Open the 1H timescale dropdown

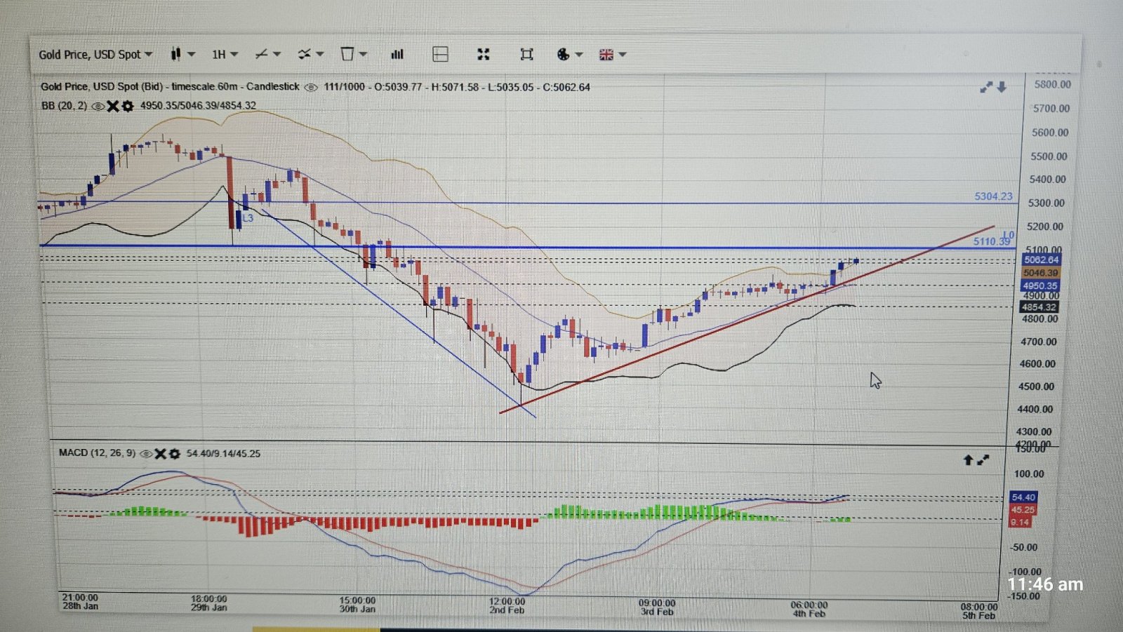[x=225, y=54]
